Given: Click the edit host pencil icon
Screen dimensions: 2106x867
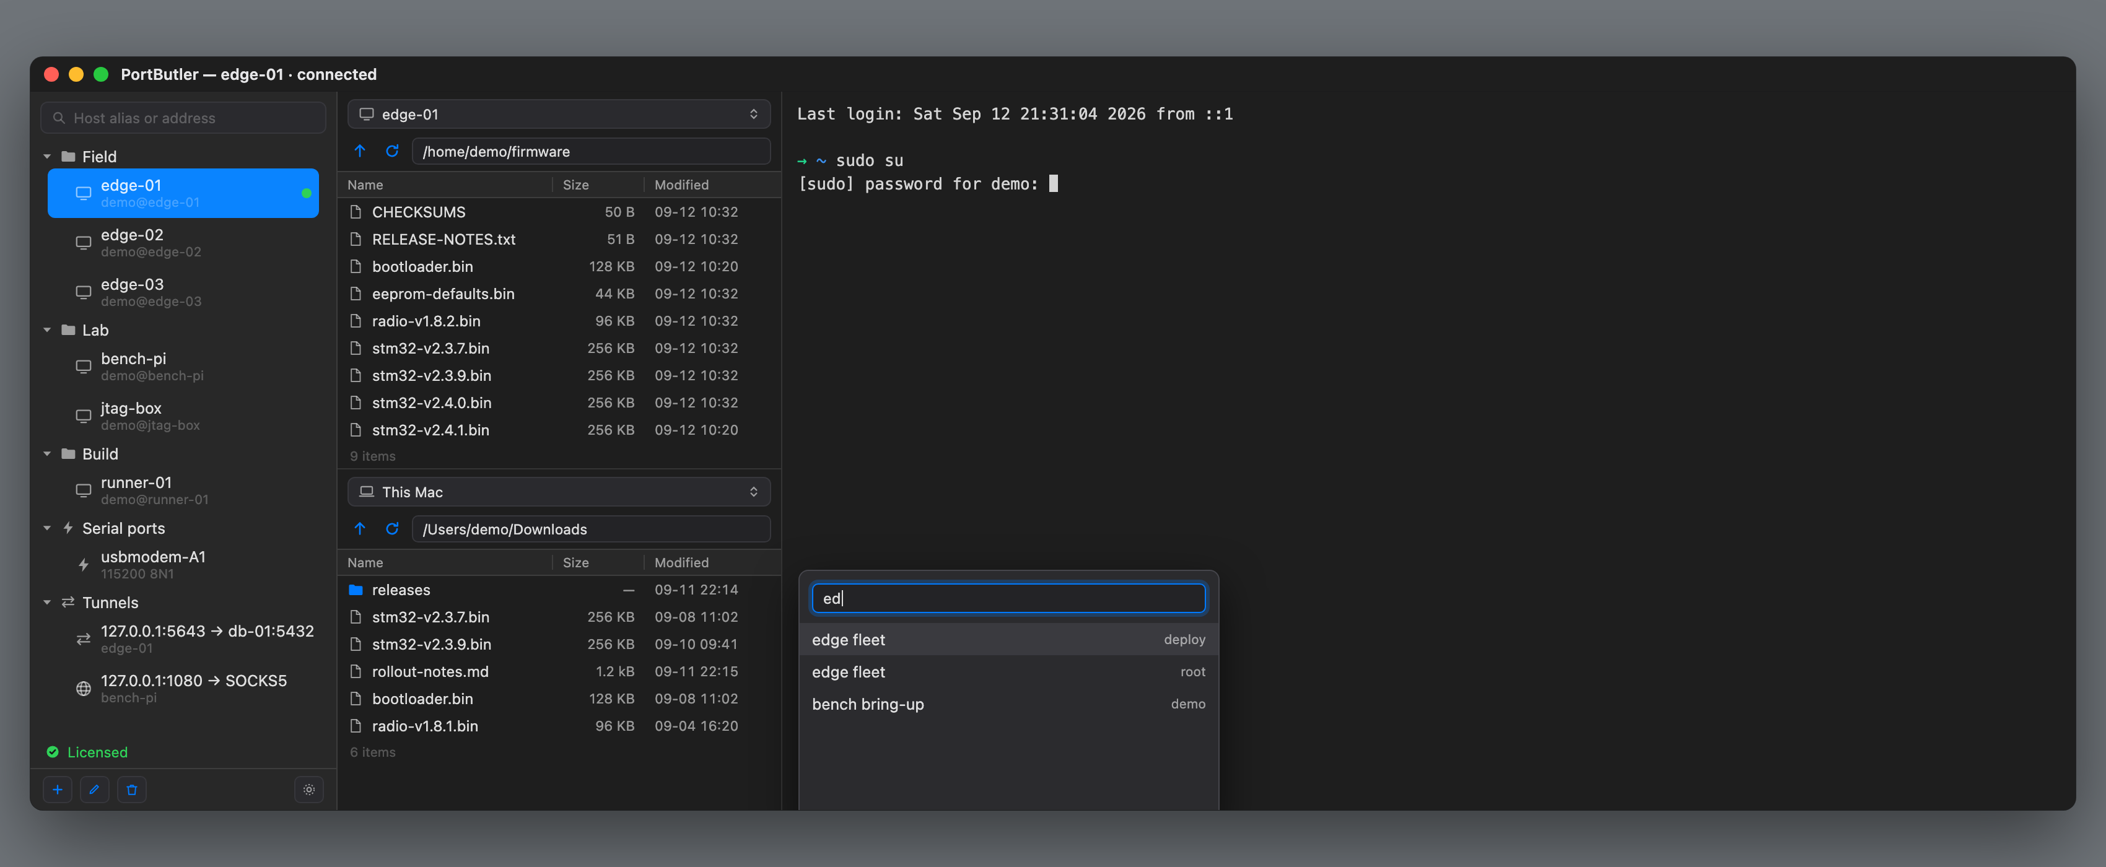Looking at the screenshot, I should point(94,790).
